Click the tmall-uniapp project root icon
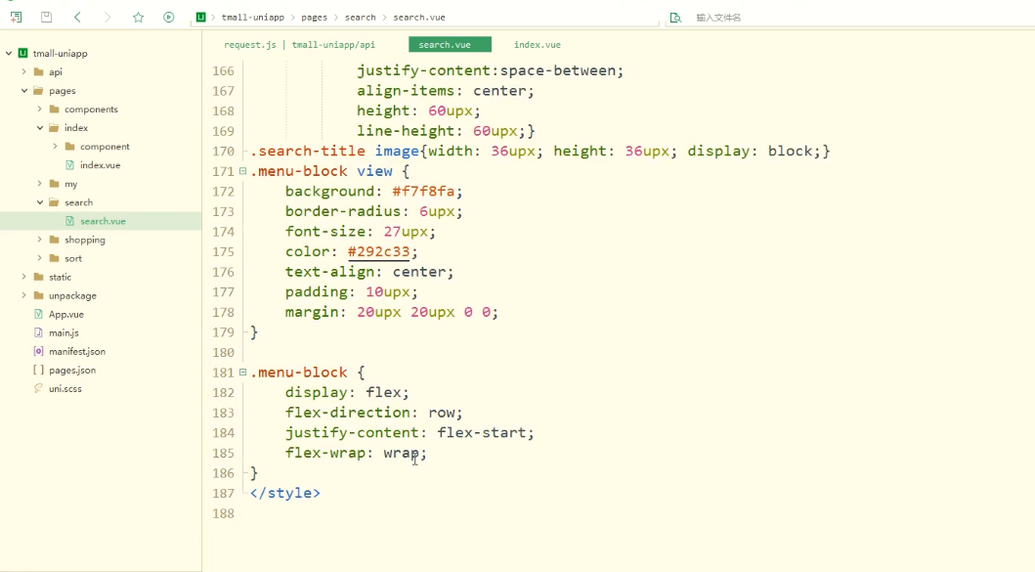1035x572 pixels. click(x=23, y=53)
